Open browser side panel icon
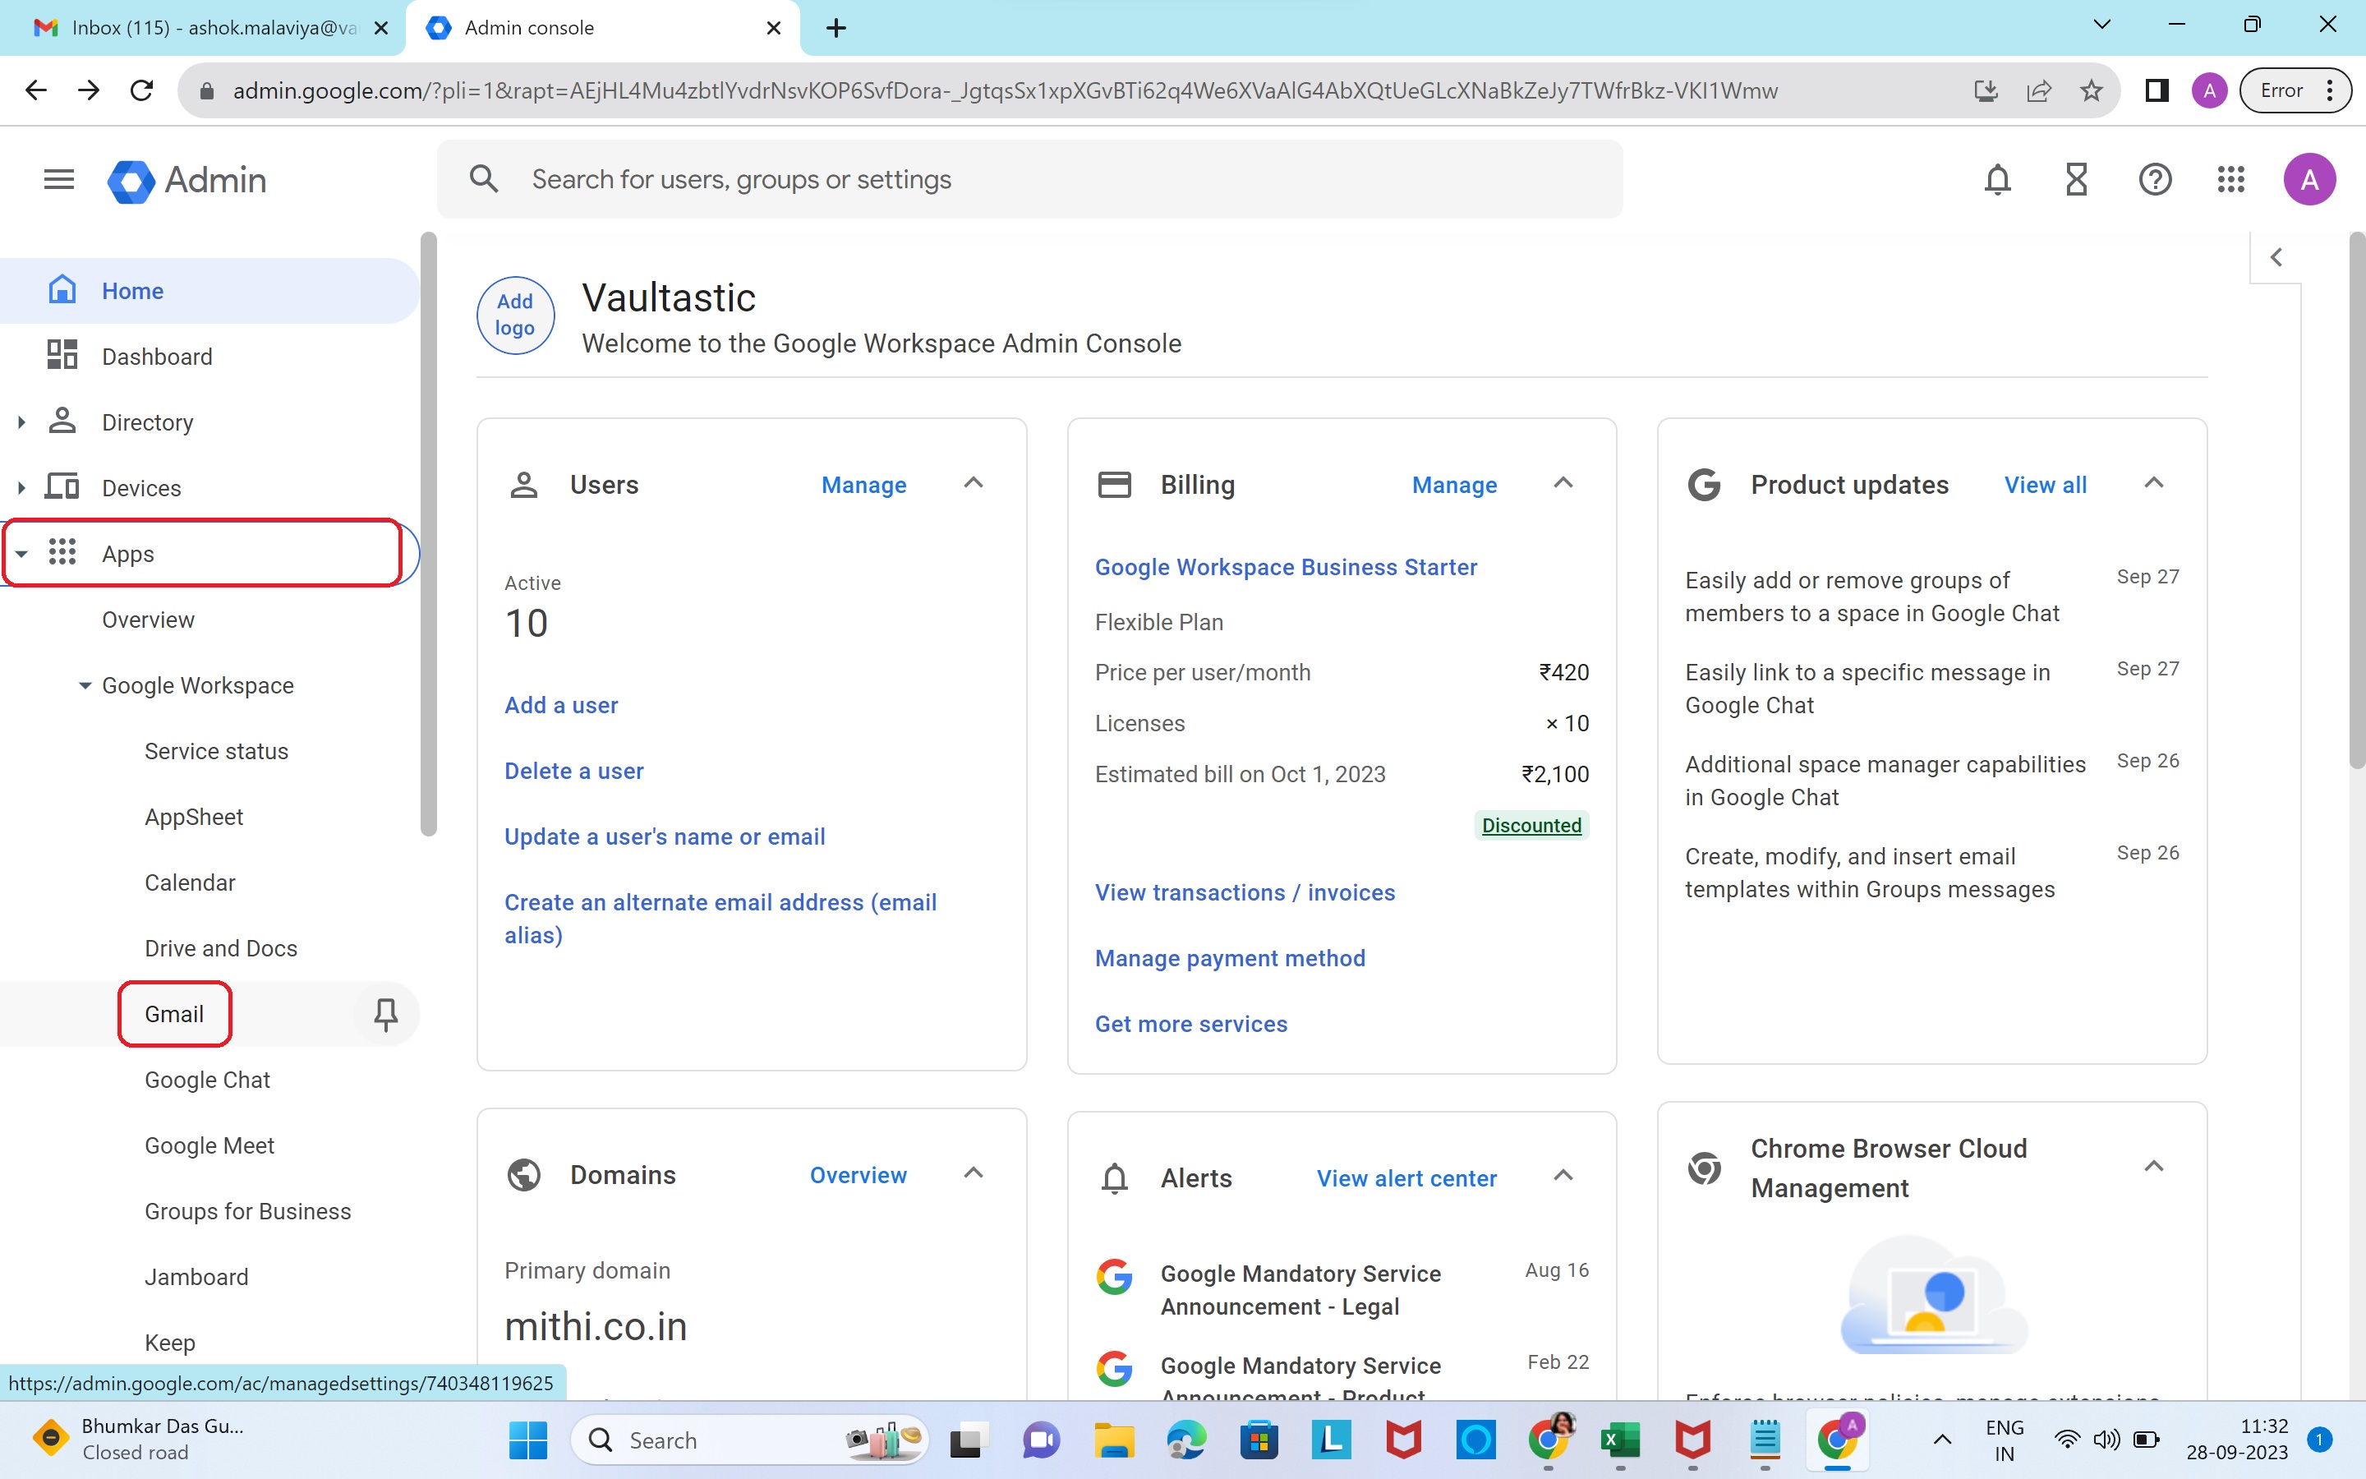The image size is (2366, 1479). tap(2157, 91)
